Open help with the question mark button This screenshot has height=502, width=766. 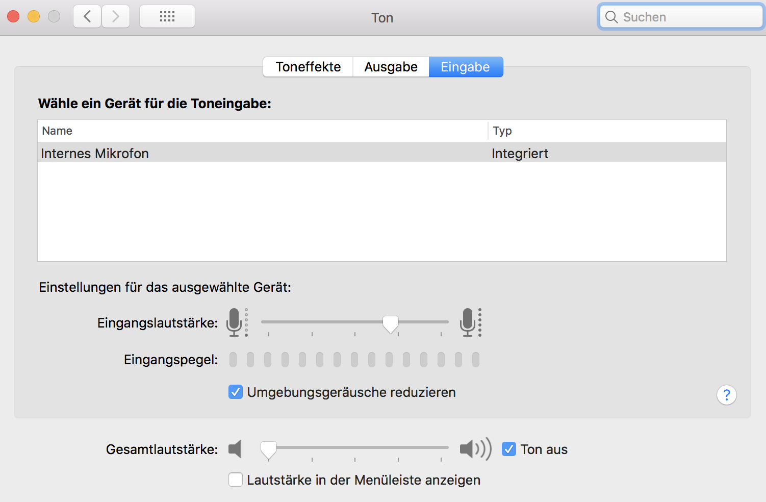[726, 395]
